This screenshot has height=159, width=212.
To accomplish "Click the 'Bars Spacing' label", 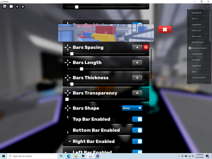I will pyautogui.click(x=88, y=47).
